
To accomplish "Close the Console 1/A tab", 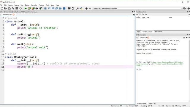I will tap(148, 38).
